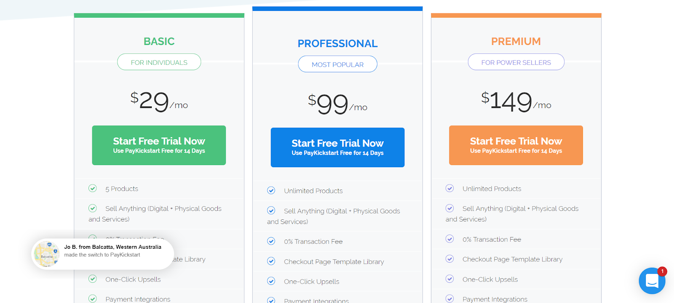Open the chat widget with notification badge
674x303 pixels.
[652, 281]
